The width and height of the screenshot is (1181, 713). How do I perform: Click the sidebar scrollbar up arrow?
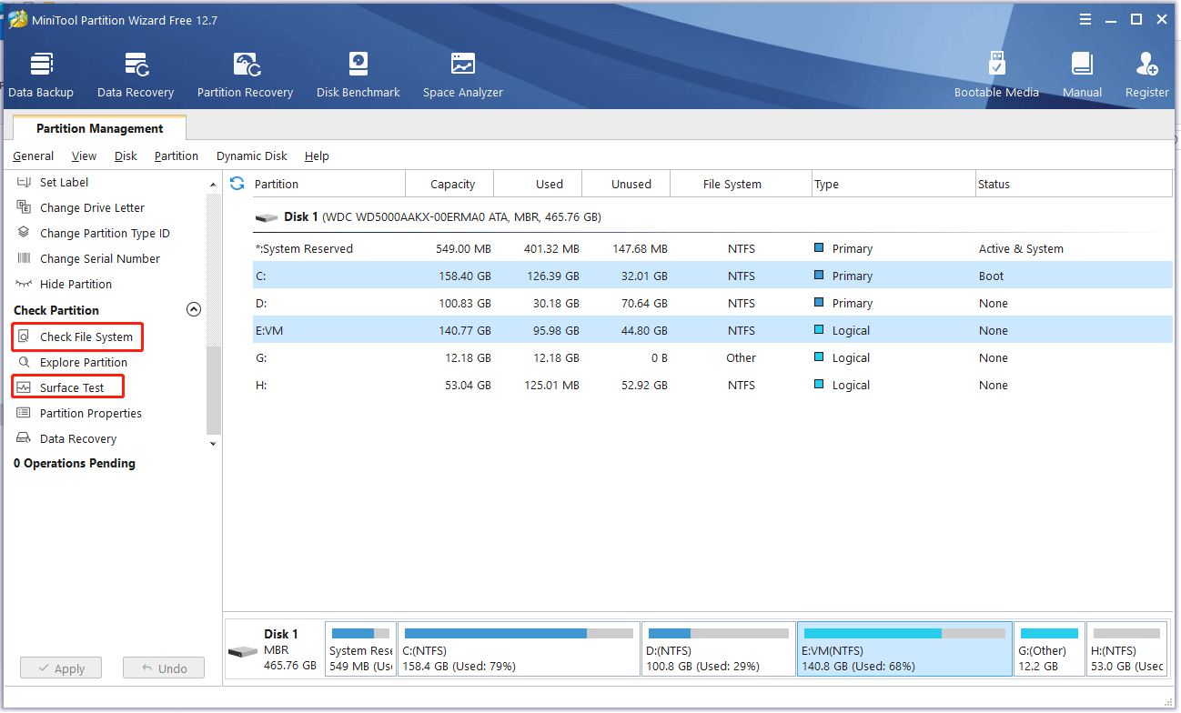pyautogui.click(x=214, y=184)
